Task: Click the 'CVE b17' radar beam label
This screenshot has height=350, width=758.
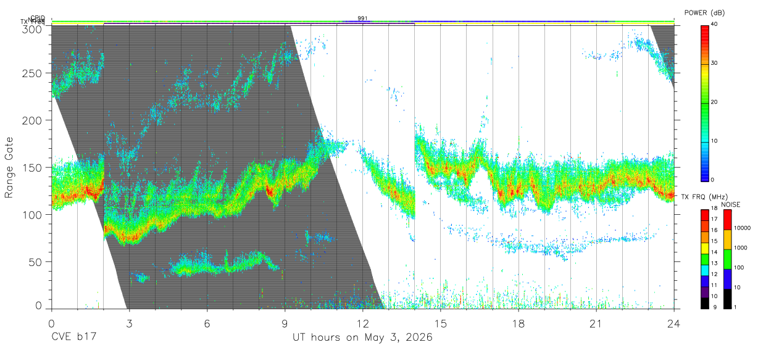Action: 73,338
